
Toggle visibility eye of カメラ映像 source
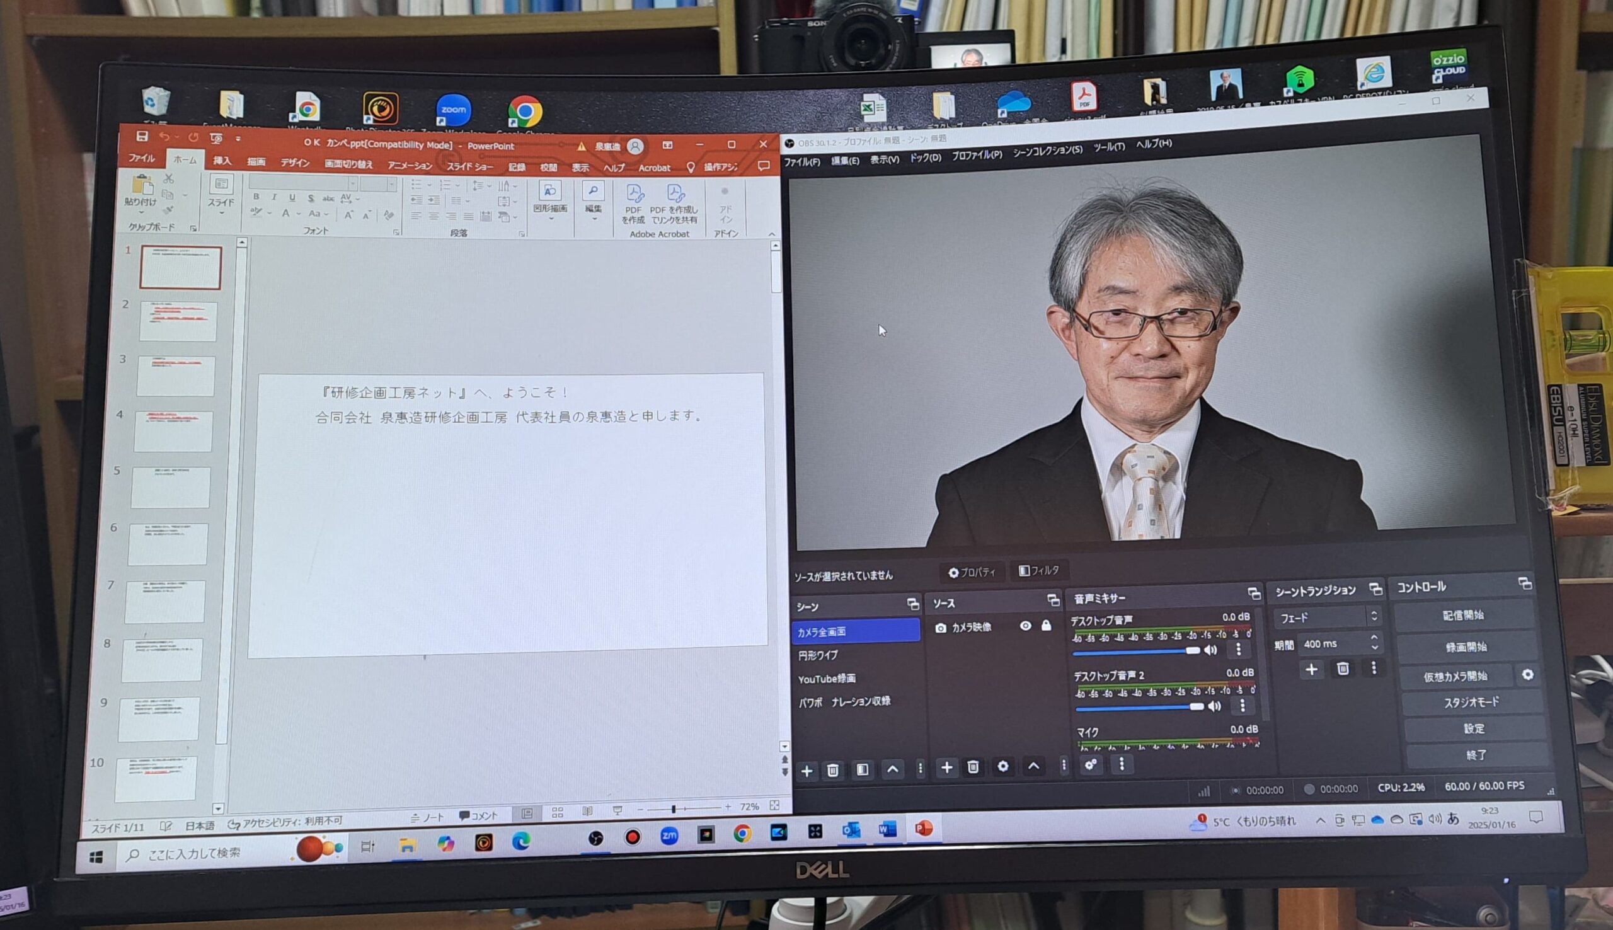[x=1026, y=626]
